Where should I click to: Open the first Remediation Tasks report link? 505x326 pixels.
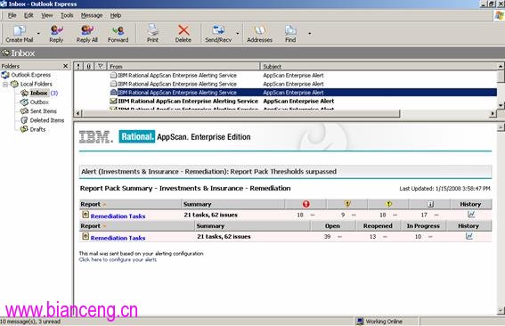tap(118, 216)
